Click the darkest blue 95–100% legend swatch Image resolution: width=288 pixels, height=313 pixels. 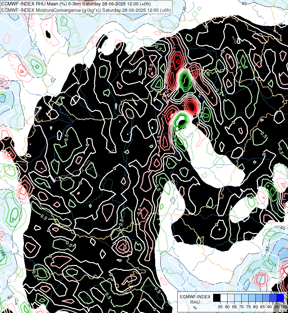click(x=280, y=298)
